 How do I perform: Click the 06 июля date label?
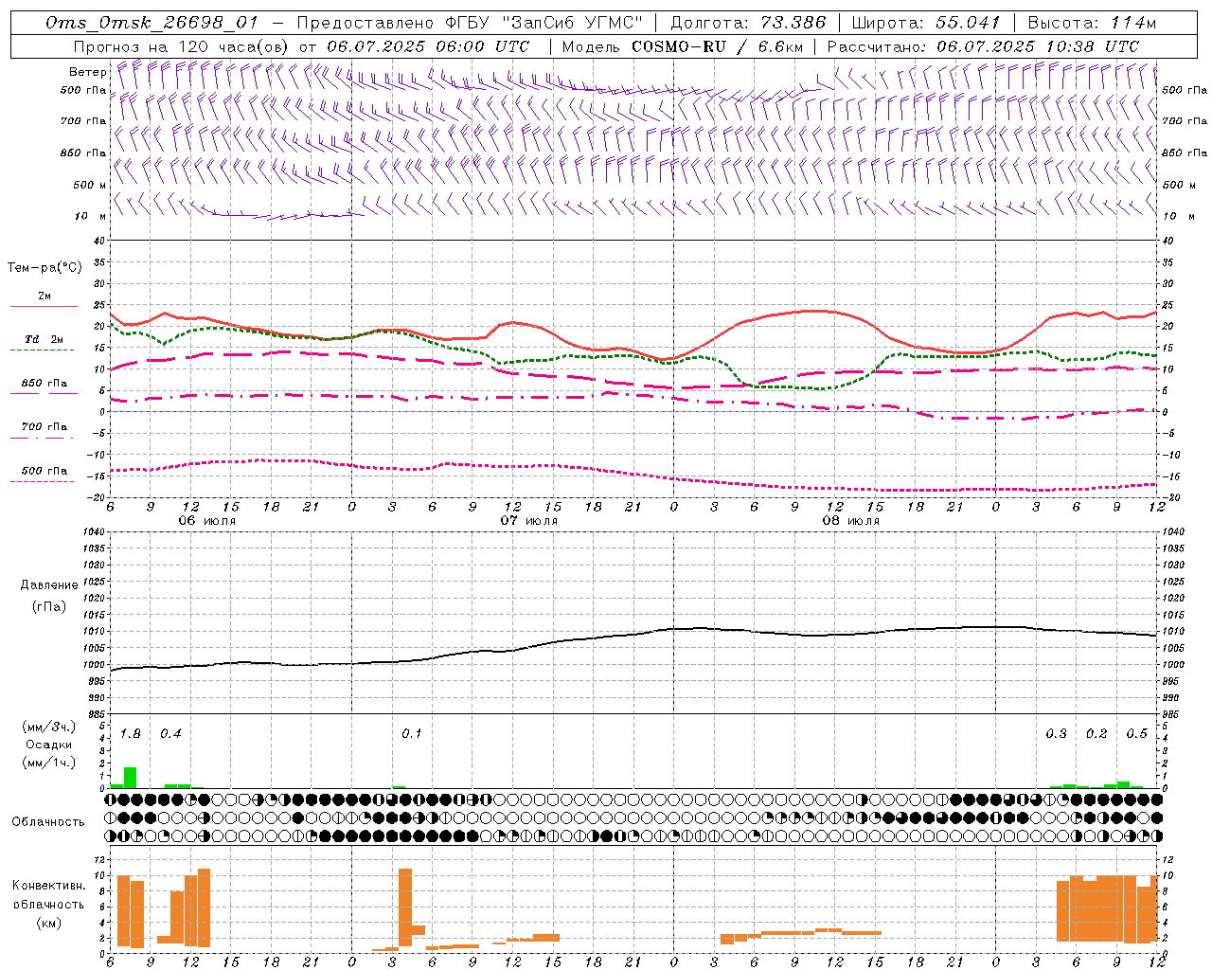tap(207, 521)
